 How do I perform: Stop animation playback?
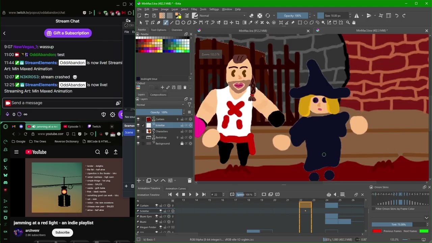coord(184,194)
